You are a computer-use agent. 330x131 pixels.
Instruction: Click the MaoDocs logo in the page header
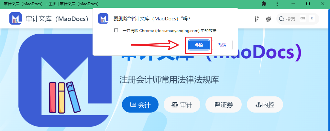[16, 18]
